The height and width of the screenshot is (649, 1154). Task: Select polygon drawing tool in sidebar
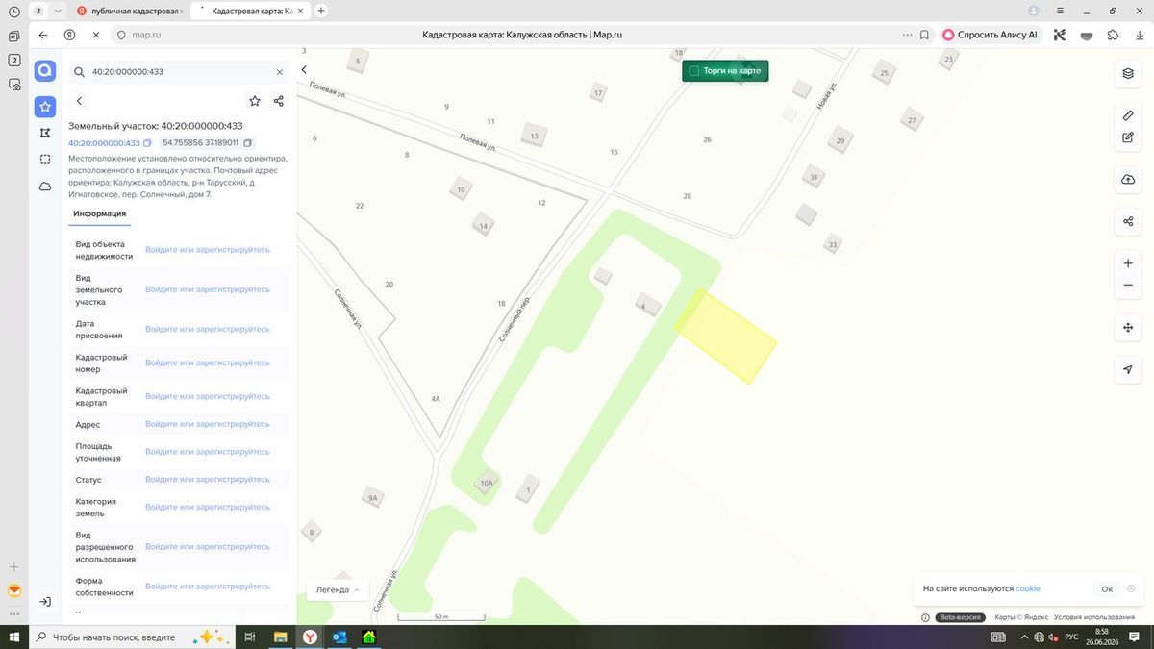tap(45, 133)
